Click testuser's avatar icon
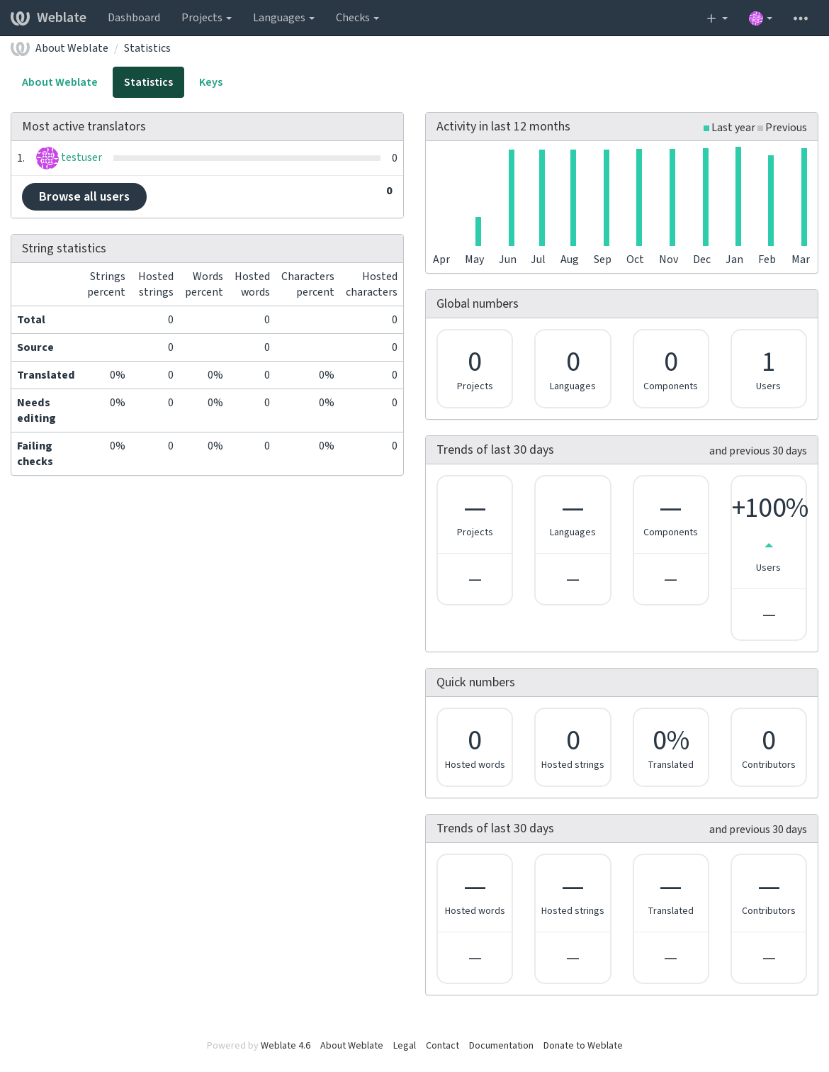The width and height of the screenshot is (829, 1072). (47, 157)
